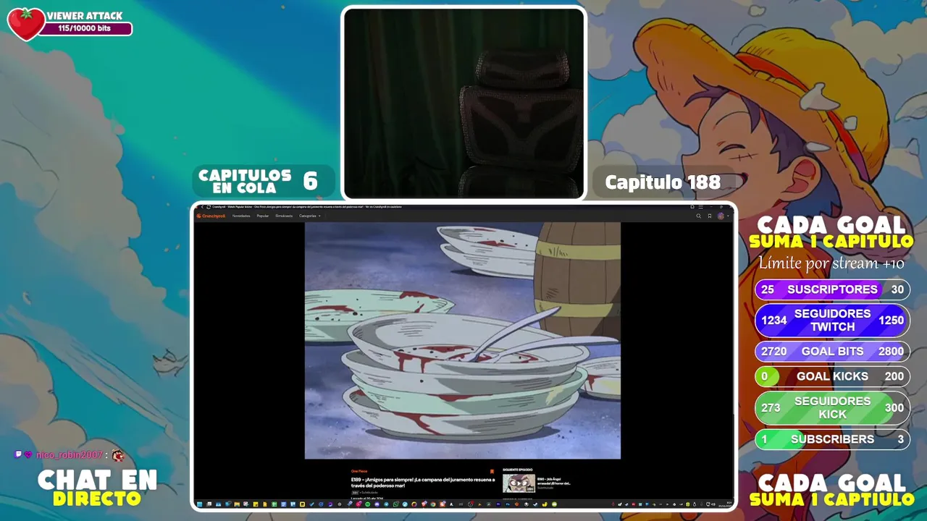Click the E189 episode title text

[423, 482]
